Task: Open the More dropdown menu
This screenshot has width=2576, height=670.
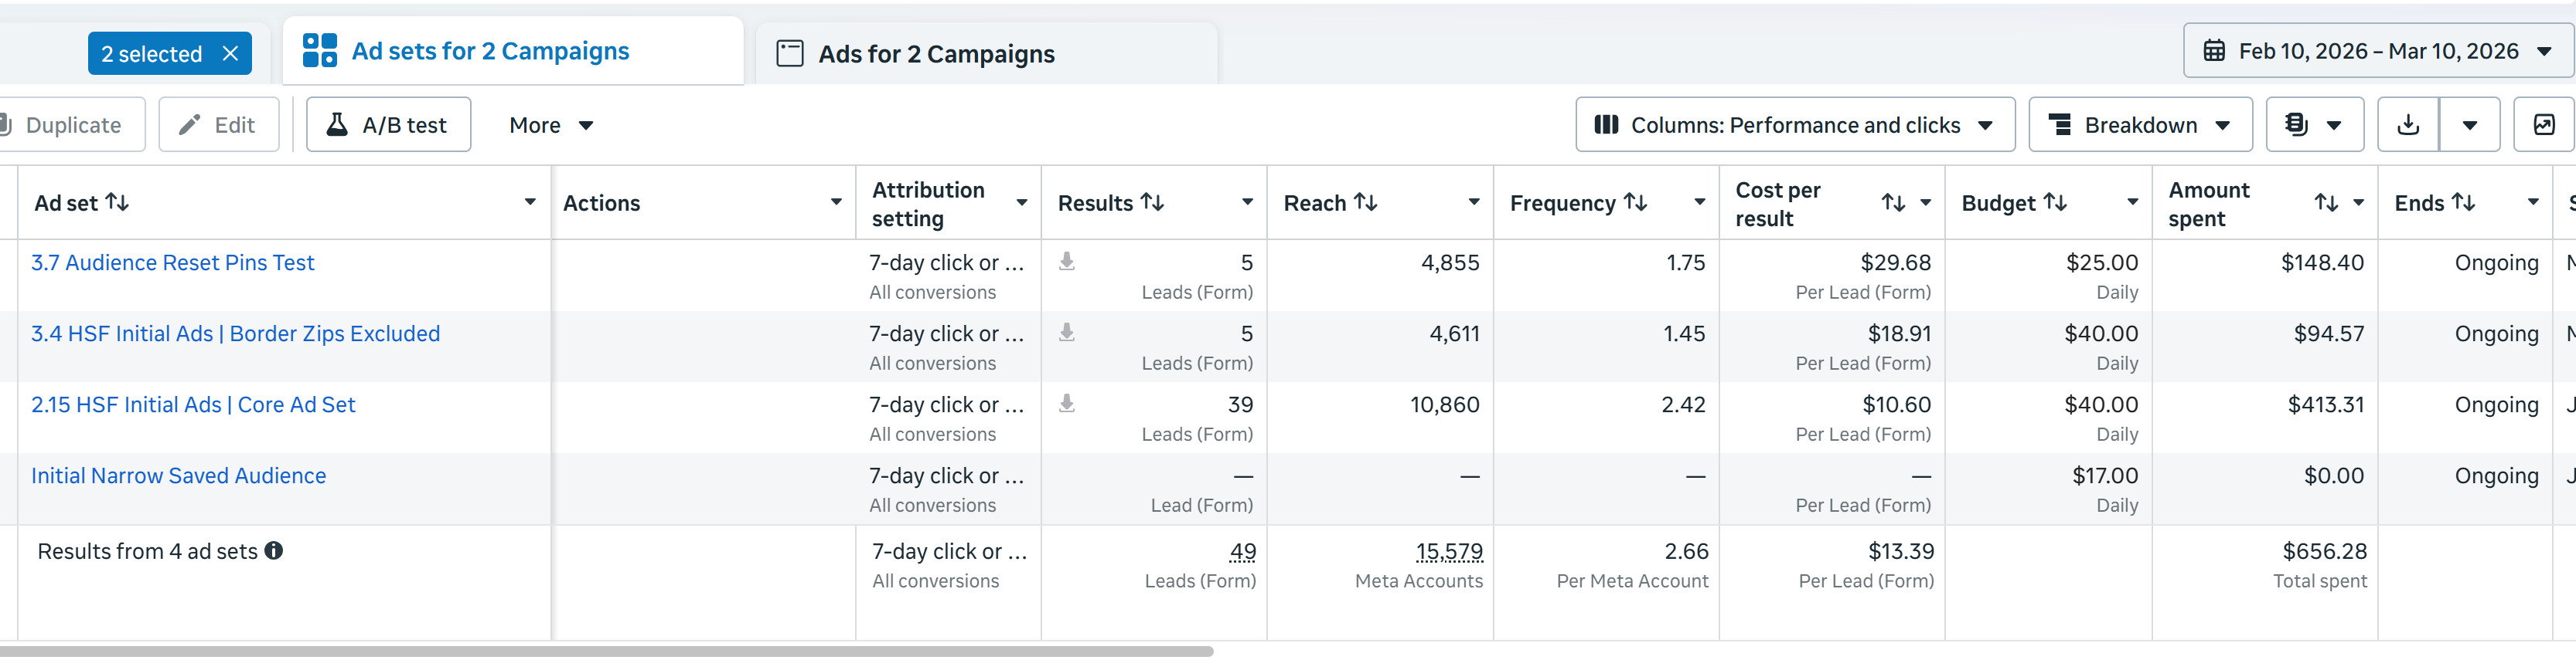Action: [551, 125]
